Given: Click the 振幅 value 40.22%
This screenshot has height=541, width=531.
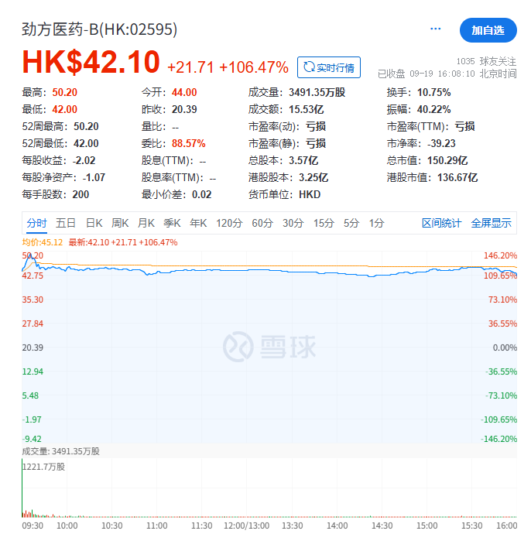Looking at the screenshot, I should tap(434, 109).
